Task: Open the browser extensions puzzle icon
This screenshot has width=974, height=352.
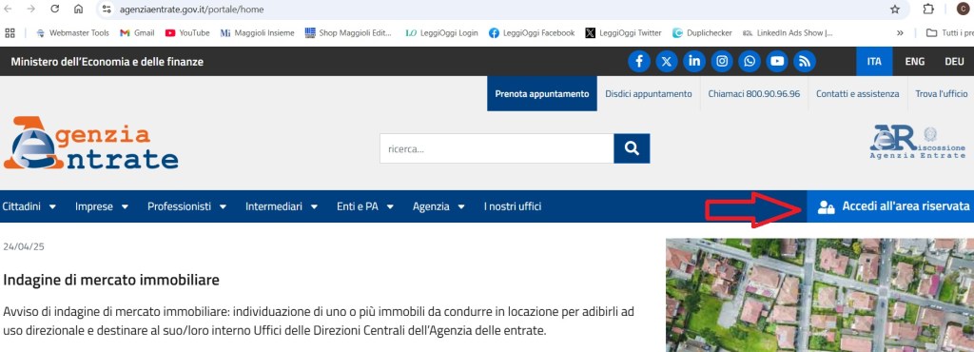Action: click(928, 10)
